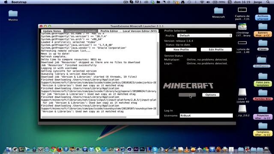
Task: Click the Username field containing RiiBuuK
Action: pos(206,115)
